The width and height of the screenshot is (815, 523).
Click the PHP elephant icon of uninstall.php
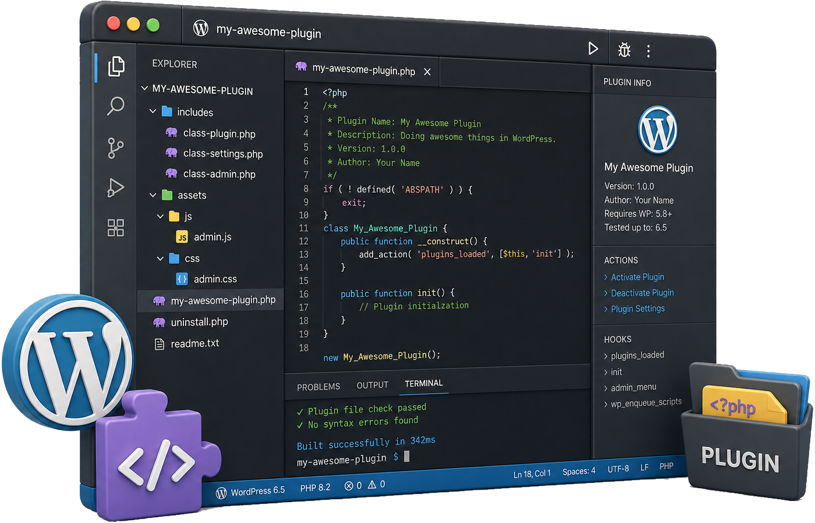tap(159, 322)
